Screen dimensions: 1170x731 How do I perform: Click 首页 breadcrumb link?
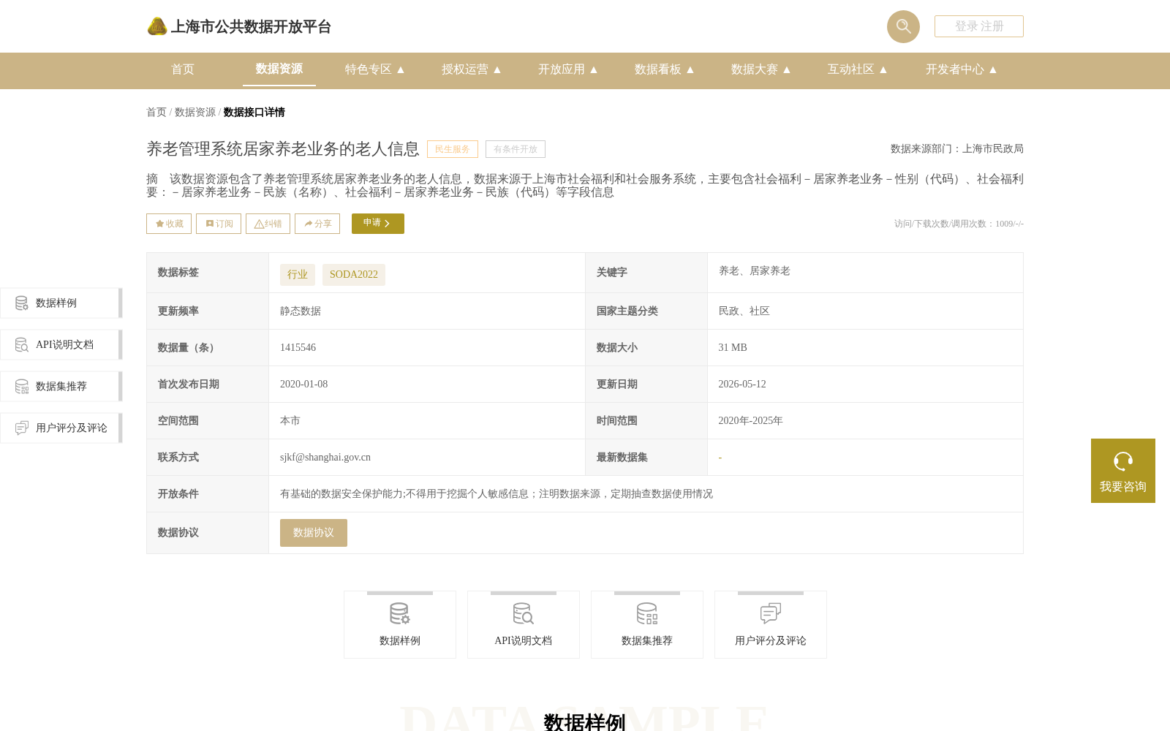pyautogui.click(x=156, y=112)
